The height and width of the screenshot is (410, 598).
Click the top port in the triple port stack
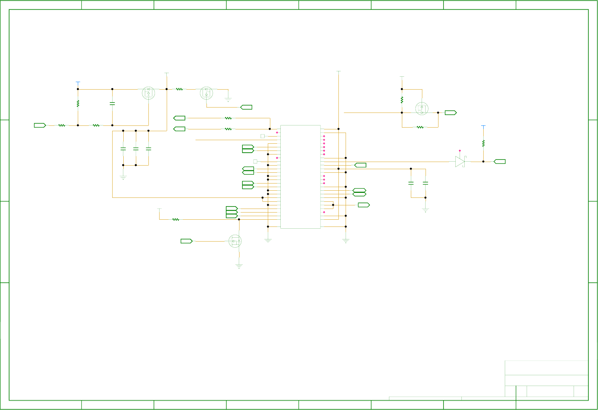pos(232,209)
